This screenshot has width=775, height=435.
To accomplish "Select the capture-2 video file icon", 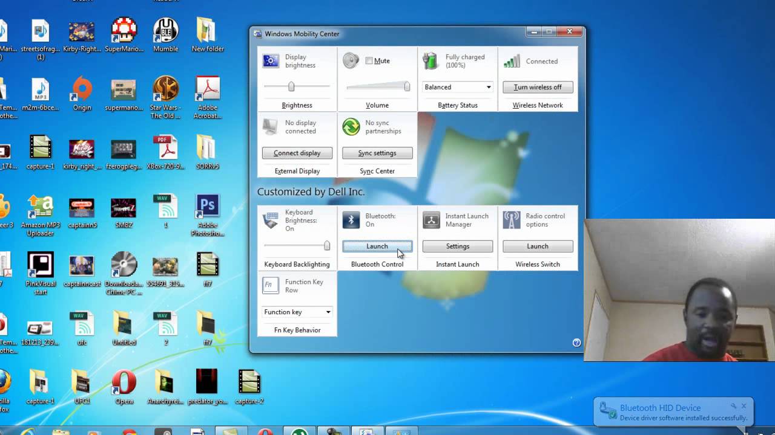I will pyautogui.click(x=249, y=387).
